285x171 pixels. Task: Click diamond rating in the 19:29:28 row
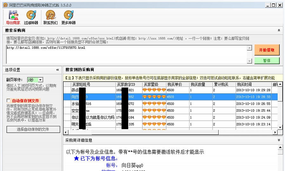tap(154, 90)
